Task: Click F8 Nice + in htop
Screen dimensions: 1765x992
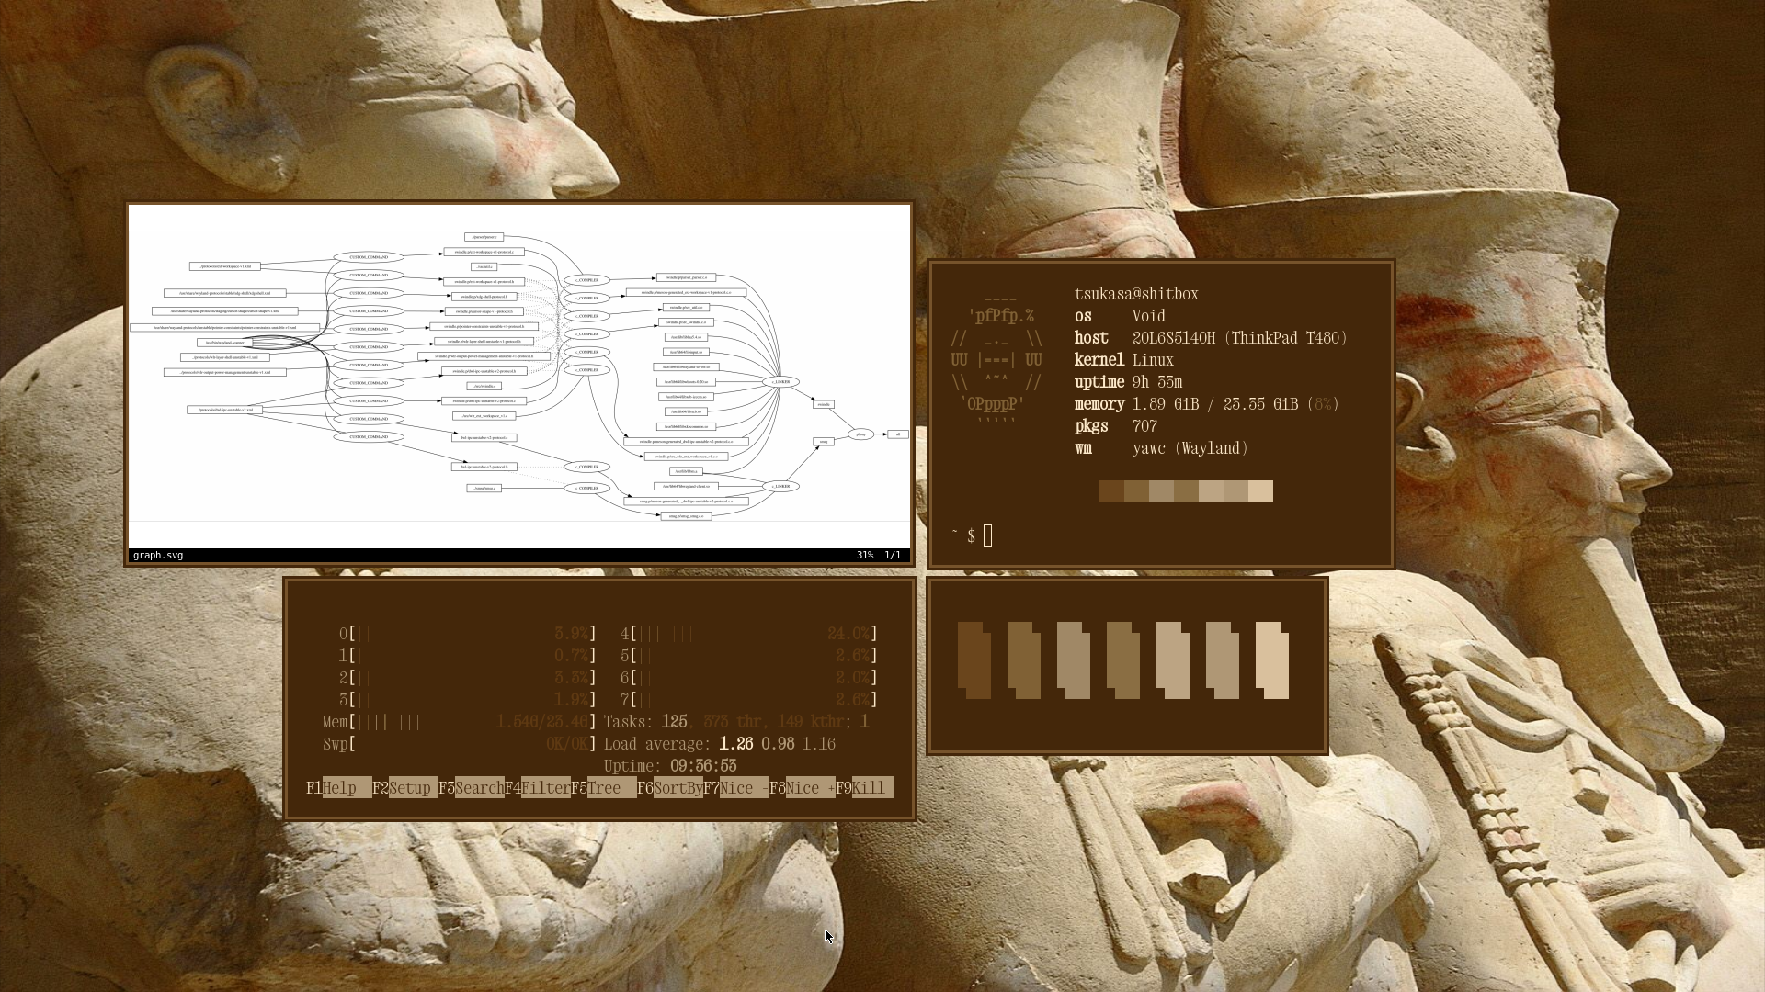Action: [803, 788]
